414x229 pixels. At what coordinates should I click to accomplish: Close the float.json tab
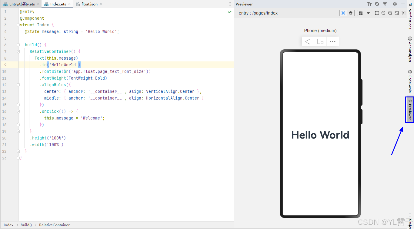[x=101, y=4]
